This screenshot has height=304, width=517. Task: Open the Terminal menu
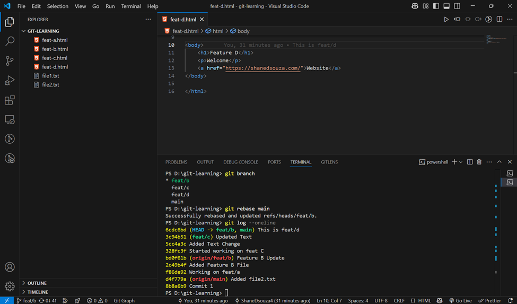click(131, 6)
